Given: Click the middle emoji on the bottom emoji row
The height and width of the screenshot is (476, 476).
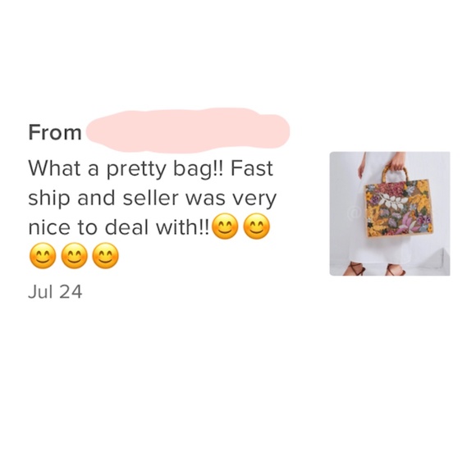Looking at the screenshot, I should (x=74, y=256).
